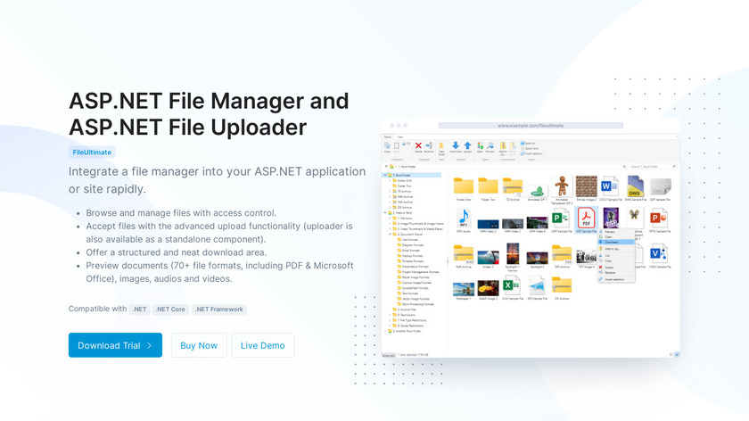Screen dimensions: 749x421
Task: Click the Buy Now button
Action: tap(199, 345)
